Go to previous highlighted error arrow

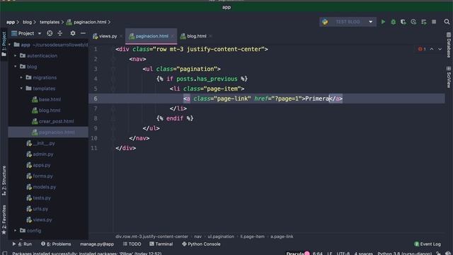coord(432,49)
